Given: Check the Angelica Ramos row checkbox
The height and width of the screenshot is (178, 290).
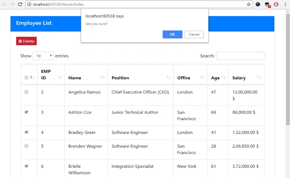Looking at the screenshot, I should (x=26, y=92).
